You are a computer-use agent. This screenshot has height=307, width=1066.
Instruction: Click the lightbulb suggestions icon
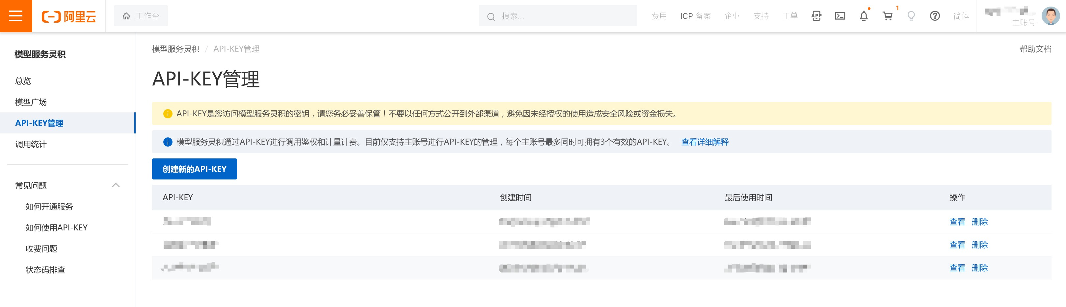coord(911,16)
